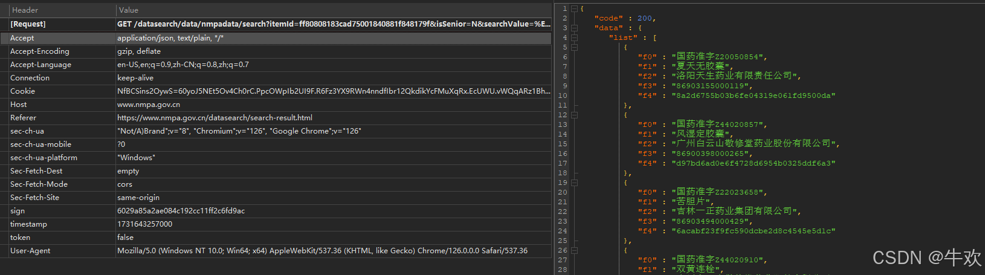Viewport: 985px width, 275px height.
Task: Select the Accept-Encoding header row
Action: pyautogui.click(x=276, y=51)
